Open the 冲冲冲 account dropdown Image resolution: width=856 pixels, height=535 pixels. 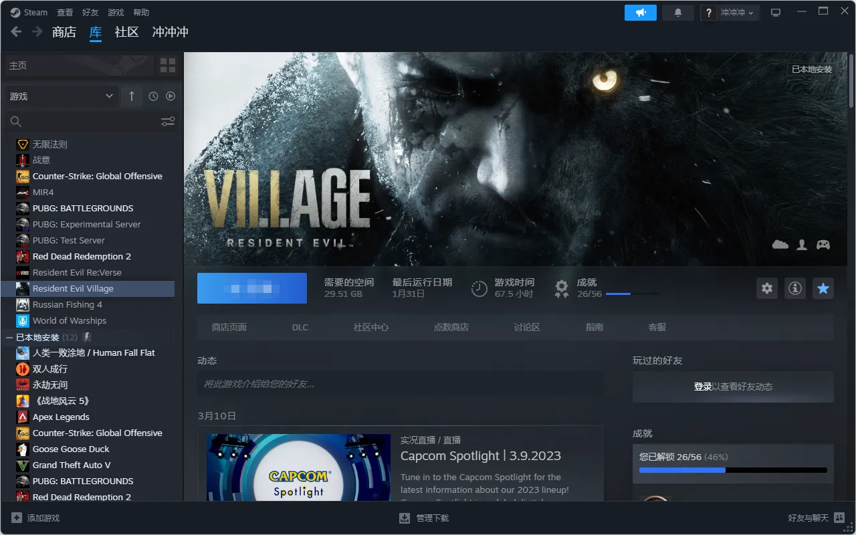coord(736,13)
